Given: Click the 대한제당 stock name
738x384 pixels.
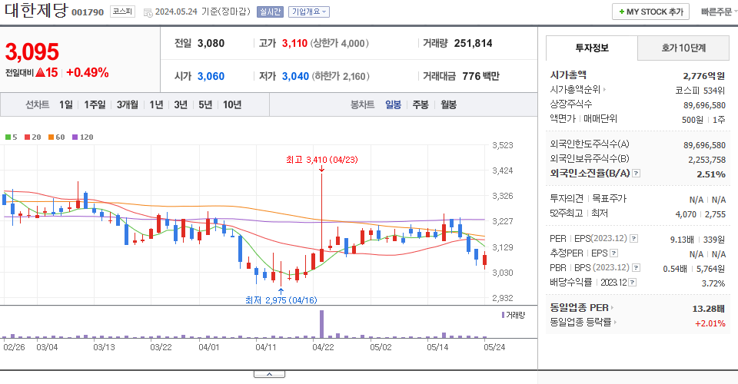Looking at the screenshot, I should [x=36, y=10].
